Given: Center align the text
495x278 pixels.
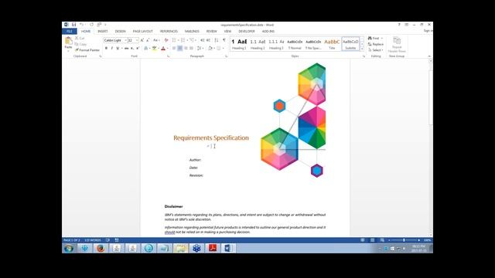Looking at the screenshot, I should click(x=179, y=48).
